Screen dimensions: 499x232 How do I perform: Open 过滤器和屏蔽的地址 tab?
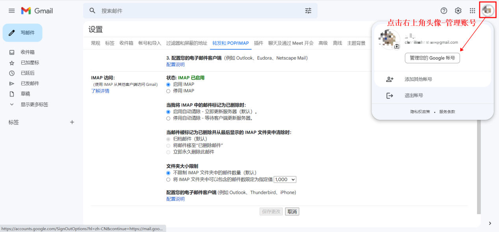tap(187, 43)
